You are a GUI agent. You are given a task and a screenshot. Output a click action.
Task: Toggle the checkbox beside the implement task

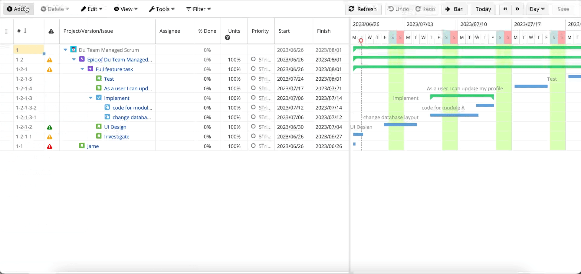(x=99, y=98)
